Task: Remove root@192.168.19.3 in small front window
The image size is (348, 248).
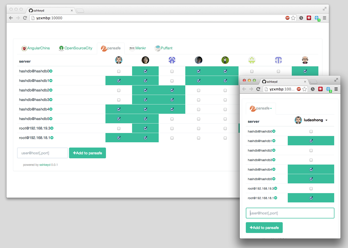Action: [x=276, y=188]
